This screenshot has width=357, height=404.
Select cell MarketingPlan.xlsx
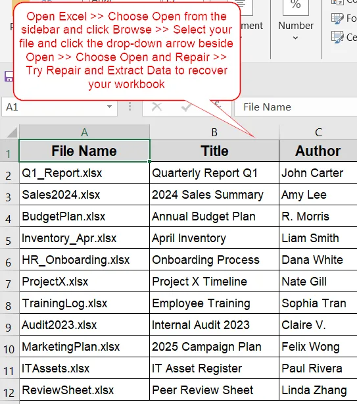84,346
